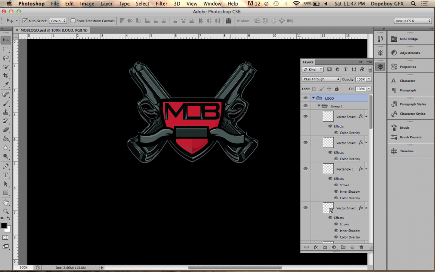
Task: Hide the Rectangle 1 layer
Action: 305,169
